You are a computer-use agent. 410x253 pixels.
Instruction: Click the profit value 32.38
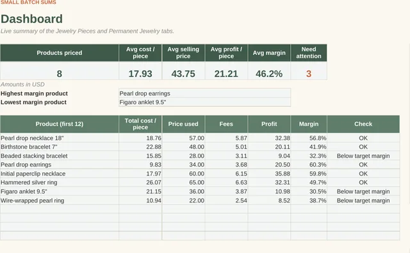283,138
